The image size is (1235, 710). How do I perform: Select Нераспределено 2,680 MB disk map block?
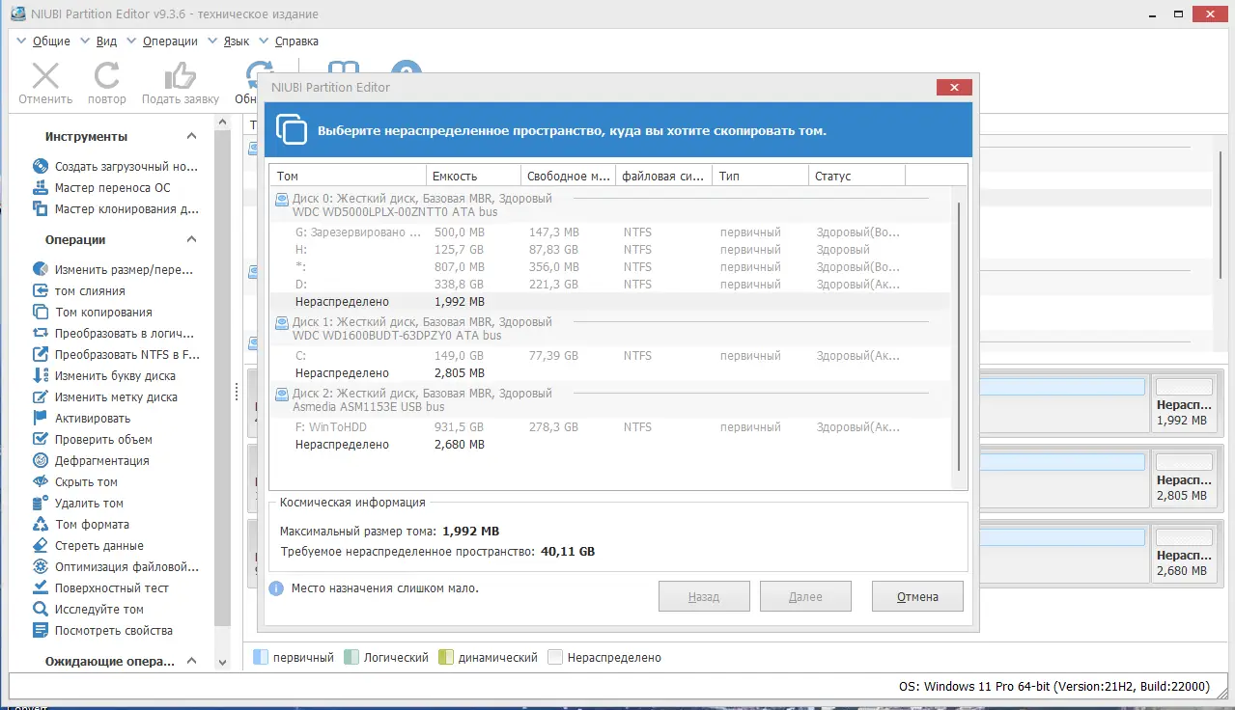[x=1184, y=553]
